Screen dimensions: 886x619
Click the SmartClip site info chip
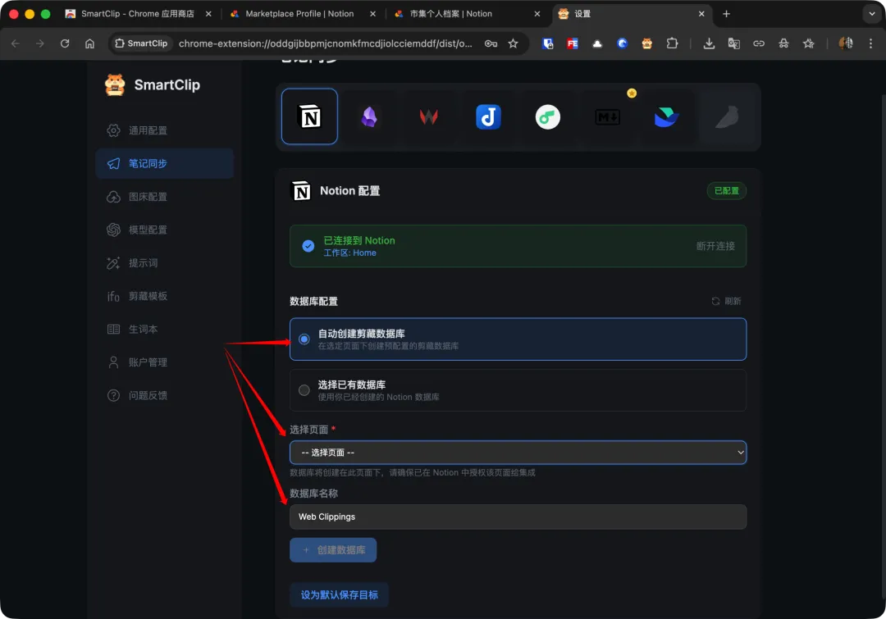141,43
